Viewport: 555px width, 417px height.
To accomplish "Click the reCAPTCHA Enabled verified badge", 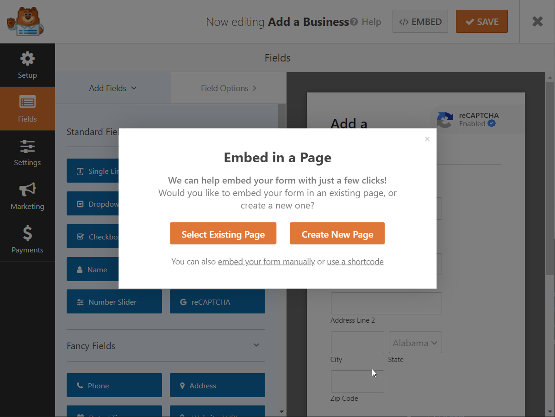I will pos(492,124).
